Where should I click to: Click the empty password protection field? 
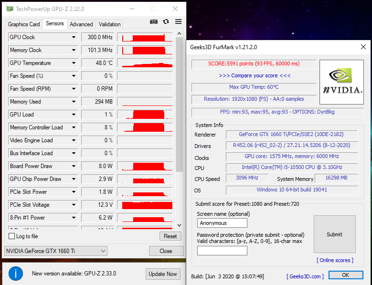pos(222,251)
